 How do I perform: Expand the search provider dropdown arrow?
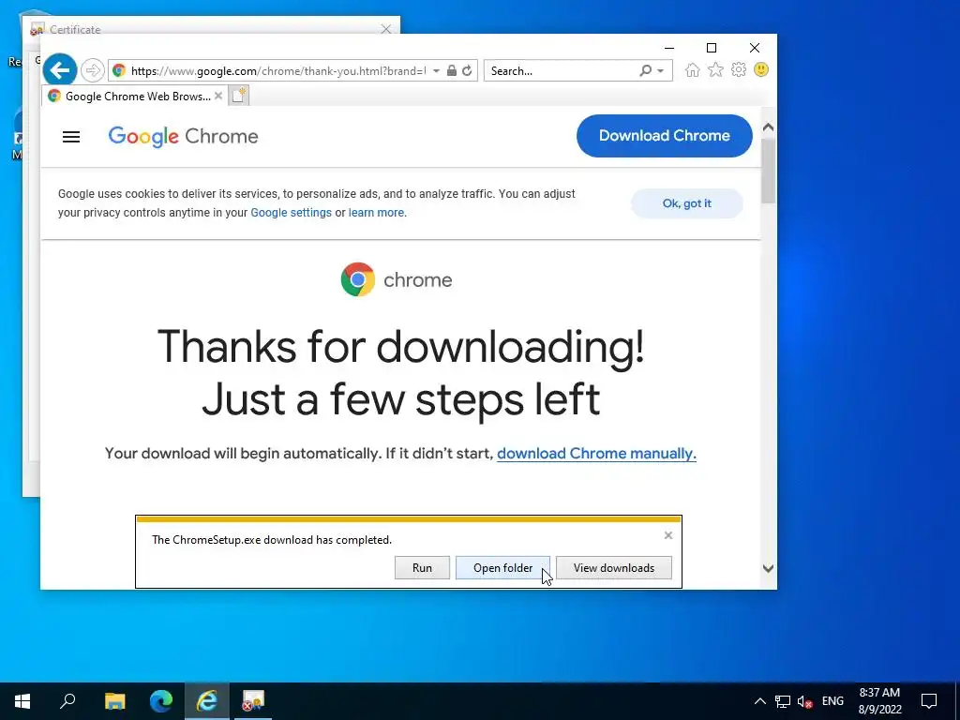661,71
